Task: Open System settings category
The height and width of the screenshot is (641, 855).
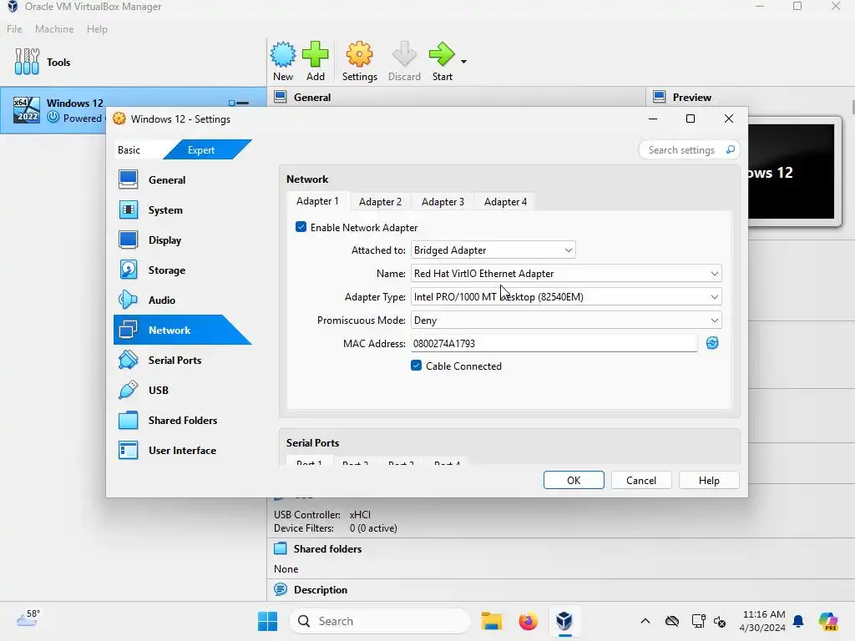Action: point(183,209)
